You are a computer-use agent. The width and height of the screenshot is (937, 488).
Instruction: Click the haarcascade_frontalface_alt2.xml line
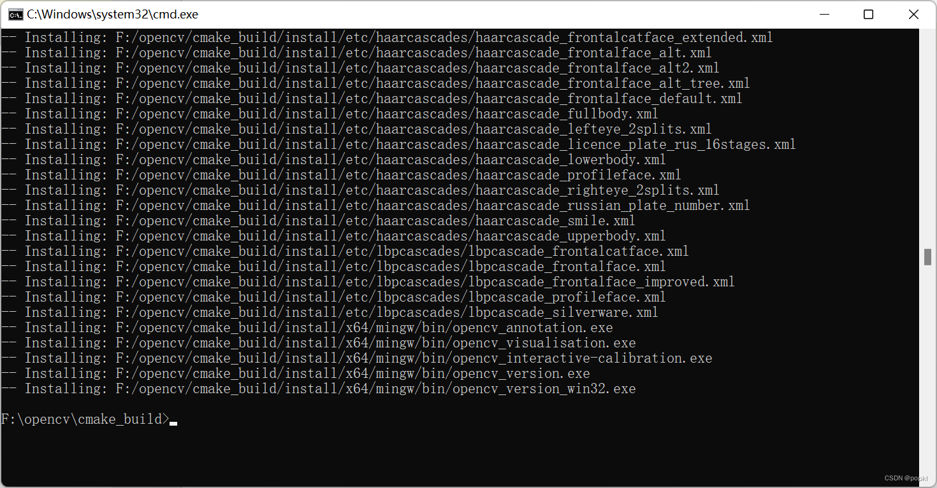[360, 68]
